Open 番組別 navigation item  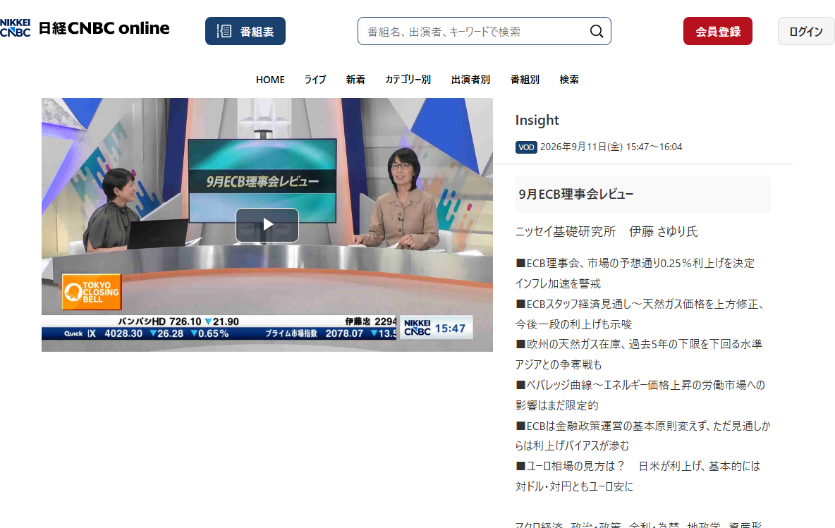click(x=525, y=80)
